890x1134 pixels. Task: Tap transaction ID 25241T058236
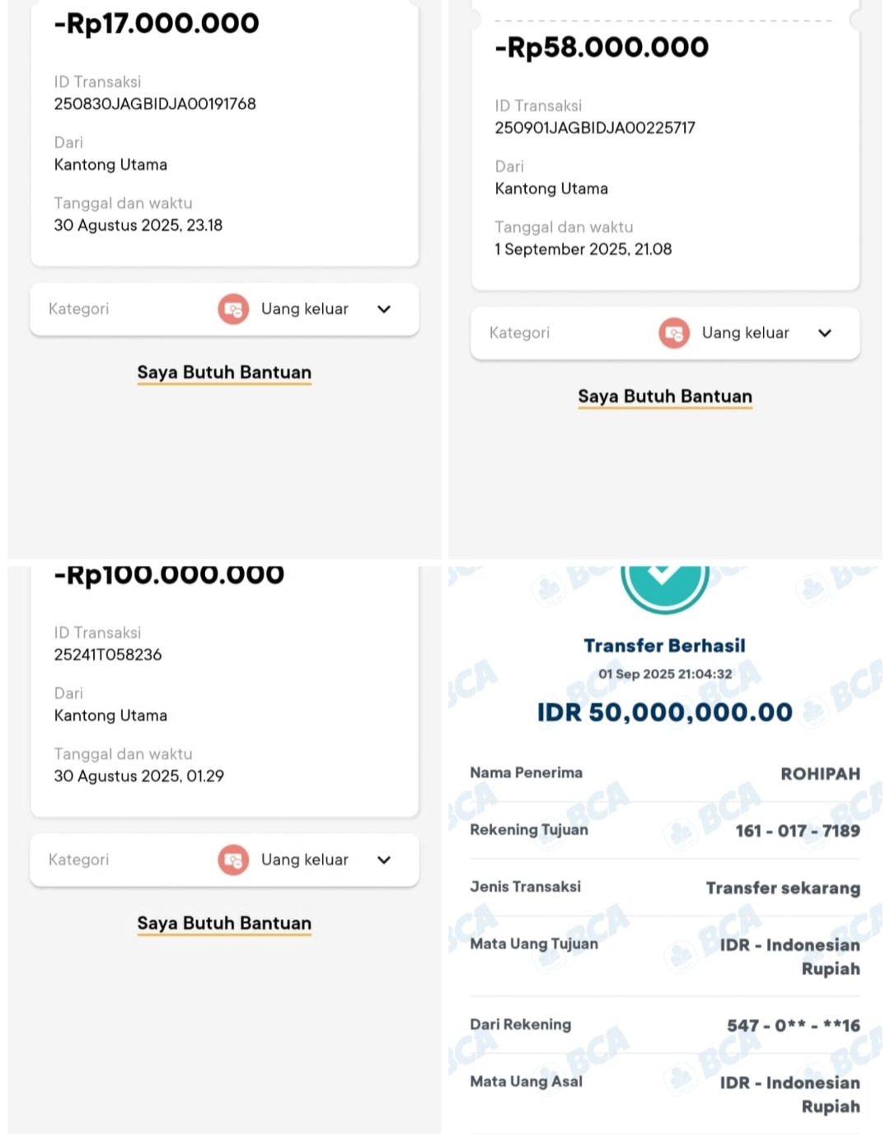(108, 654)
